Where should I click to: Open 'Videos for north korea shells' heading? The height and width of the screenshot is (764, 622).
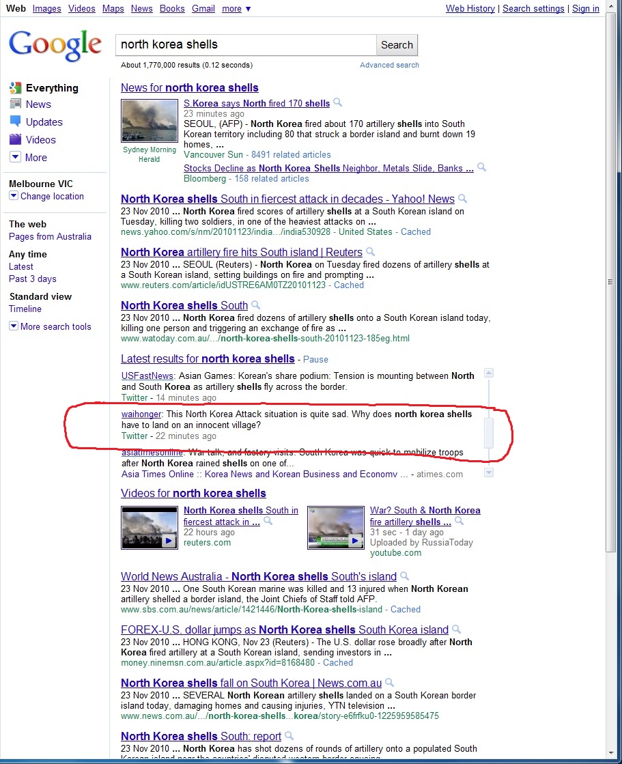click(193, 493)
